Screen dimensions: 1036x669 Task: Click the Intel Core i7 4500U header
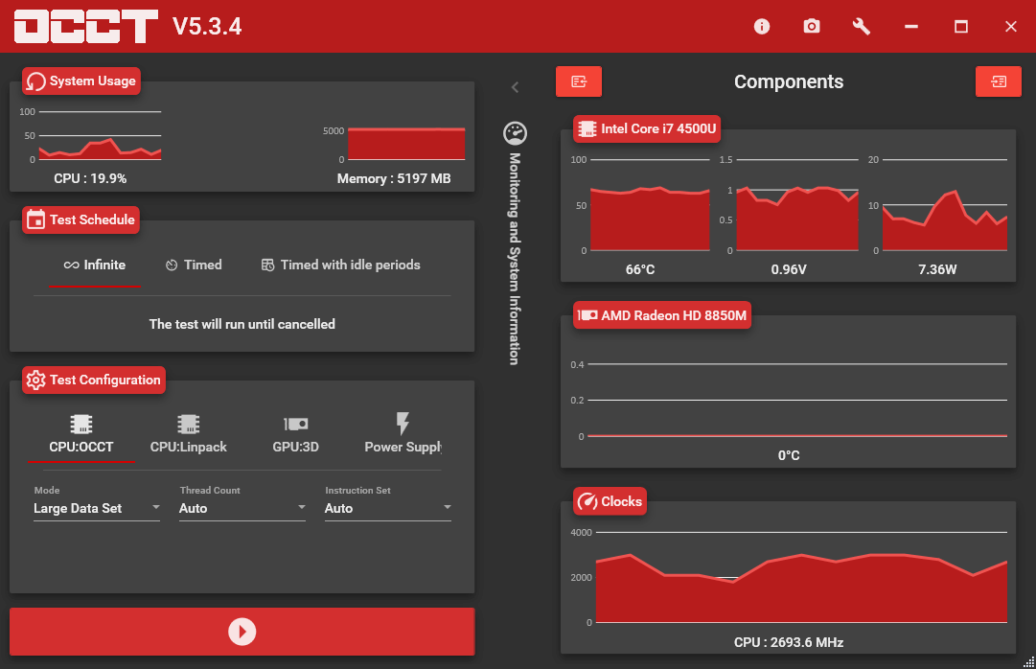(647, 128)
